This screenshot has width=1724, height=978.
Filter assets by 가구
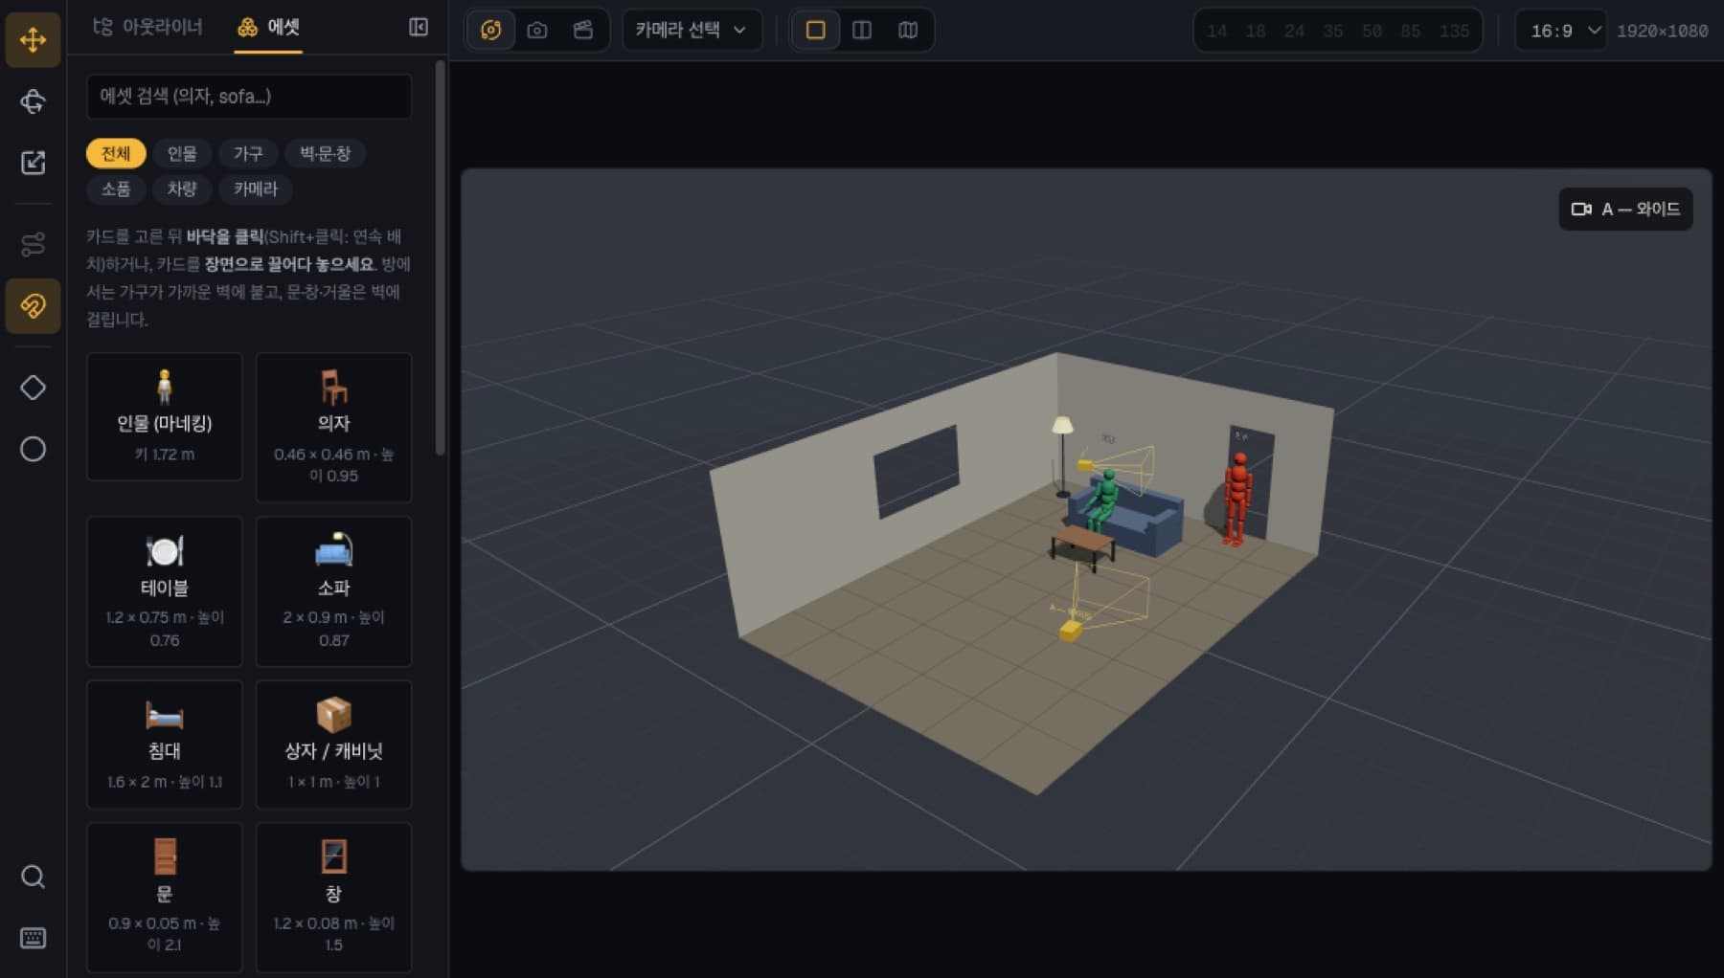(x=248, y=153)
